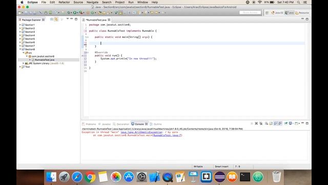Click the Wi-Fi icon in the menu bar
The image size is (328, 185).
pos(260,2)
